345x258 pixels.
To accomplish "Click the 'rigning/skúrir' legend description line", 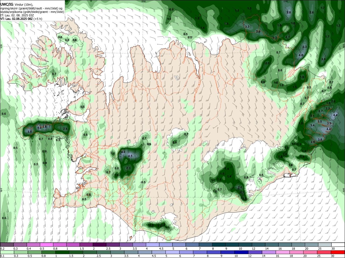I will 31,8.
